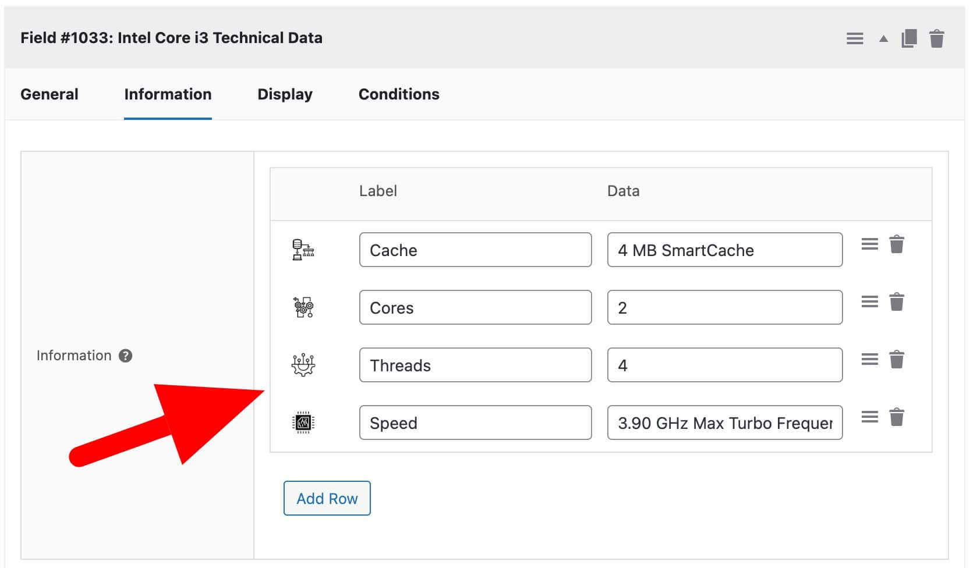Click the drag handle next to the Threads row

(870, 359)
